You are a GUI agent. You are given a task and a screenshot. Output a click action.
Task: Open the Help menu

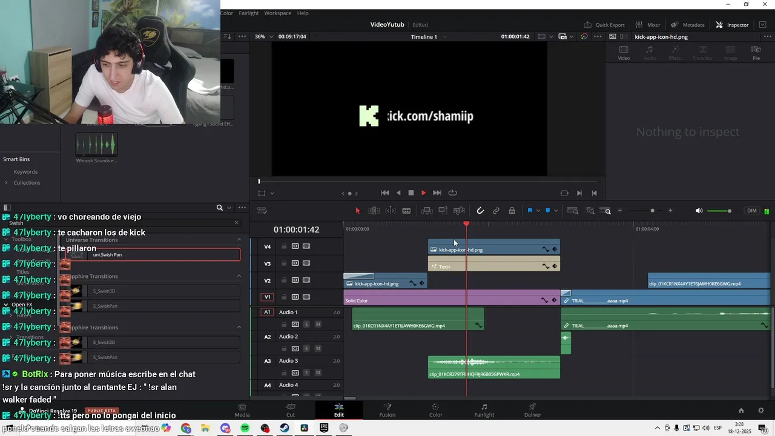pos(303,13)
